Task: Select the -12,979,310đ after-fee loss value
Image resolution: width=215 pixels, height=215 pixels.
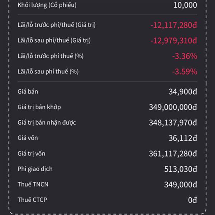Action: point(174,40)
